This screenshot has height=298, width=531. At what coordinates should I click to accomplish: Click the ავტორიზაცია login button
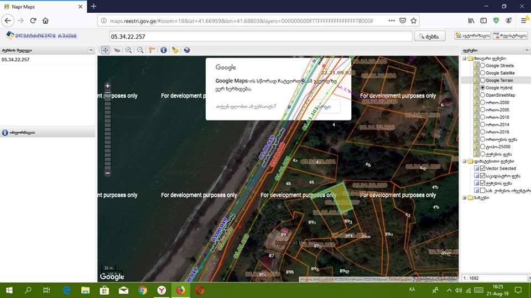tap(473, 35)
